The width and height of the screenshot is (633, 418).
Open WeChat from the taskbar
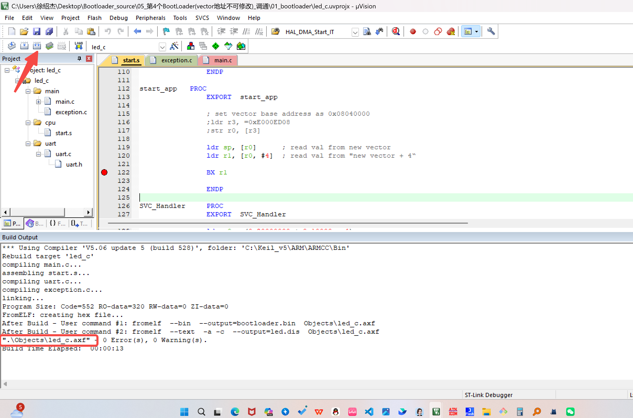pos(570,412)
